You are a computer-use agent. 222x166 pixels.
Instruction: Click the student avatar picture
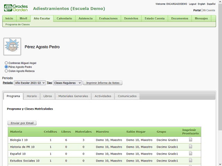pos(12,47)
